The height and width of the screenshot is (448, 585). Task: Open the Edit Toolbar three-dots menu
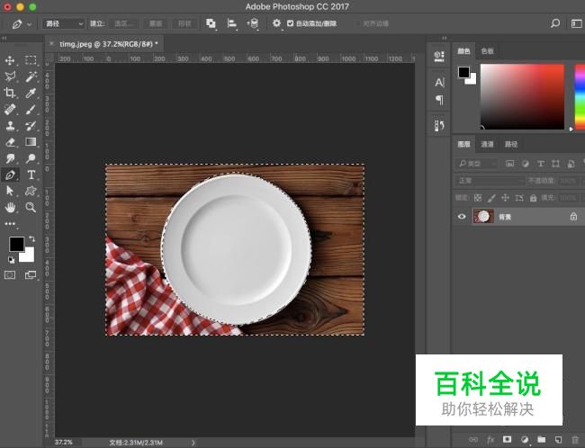pos(10,224)
